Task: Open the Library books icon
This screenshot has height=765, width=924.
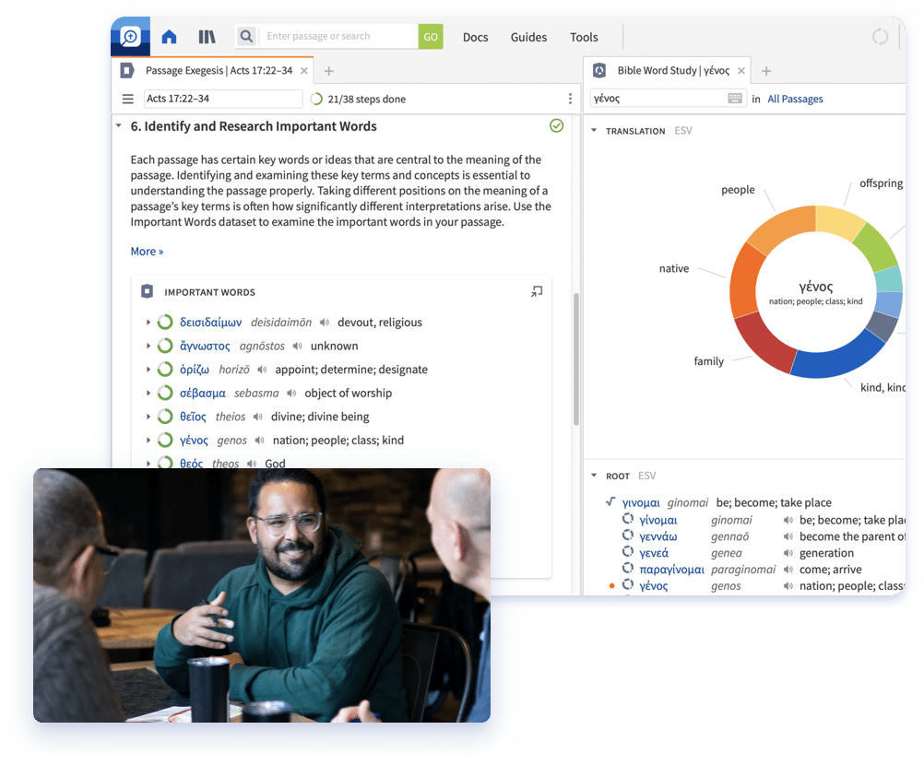Action: tap(207, 37)
